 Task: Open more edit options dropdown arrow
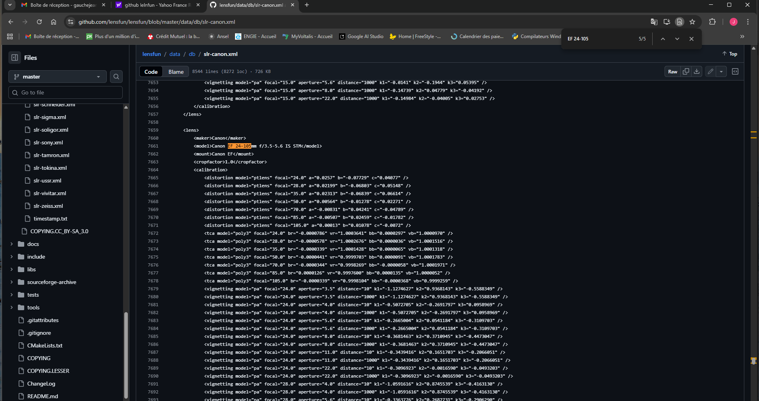721,71
